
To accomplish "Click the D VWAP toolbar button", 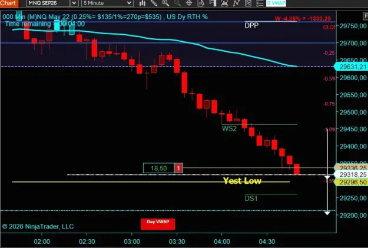I will (276, 3).
